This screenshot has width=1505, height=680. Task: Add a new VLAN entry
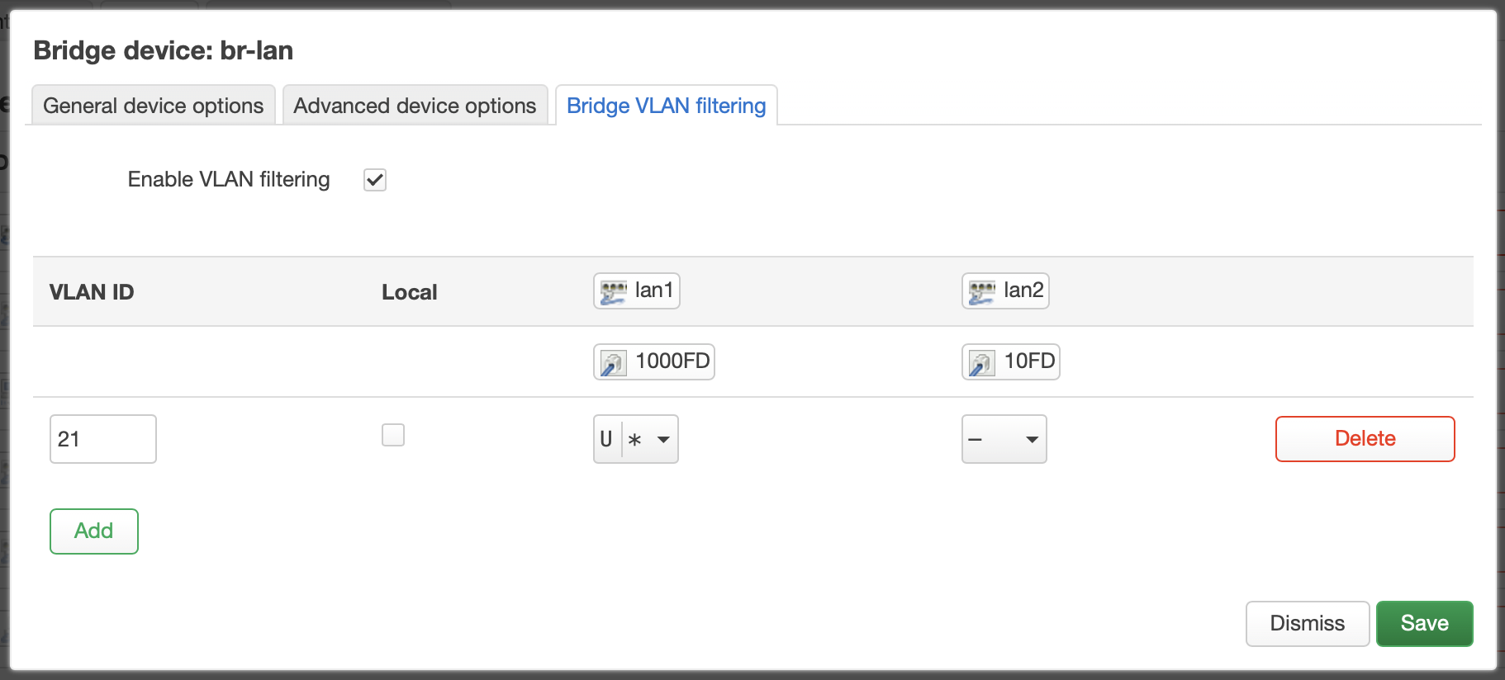94,531
